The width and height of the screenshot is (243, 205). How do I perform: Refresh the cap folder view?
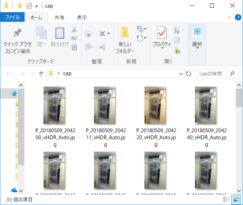(x=188, y=74)
